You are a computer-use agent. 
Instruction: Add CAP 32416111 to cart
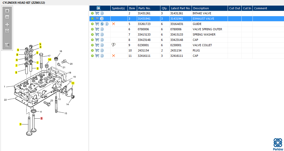(x=97, y=56)
